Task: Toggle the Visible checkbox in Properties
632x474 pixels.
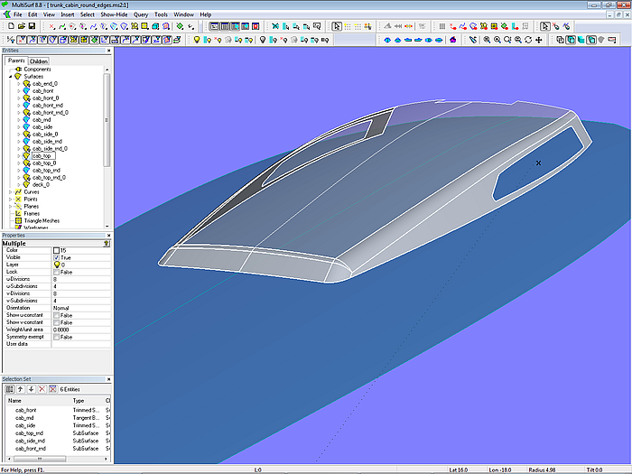Action: (57, 257)
